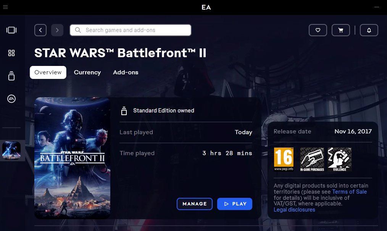
Task: Click the Manage button
Action: [x=195, y=204]
